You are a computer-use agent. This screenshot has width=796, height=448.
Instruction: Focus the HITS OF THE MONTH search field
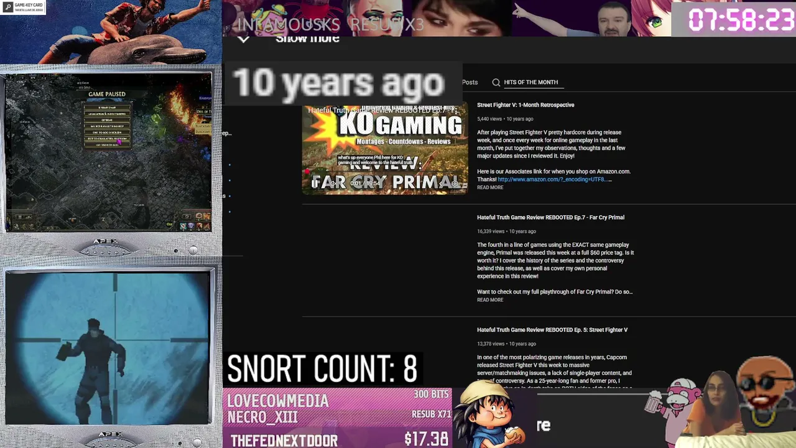click(x=534, y=82)
